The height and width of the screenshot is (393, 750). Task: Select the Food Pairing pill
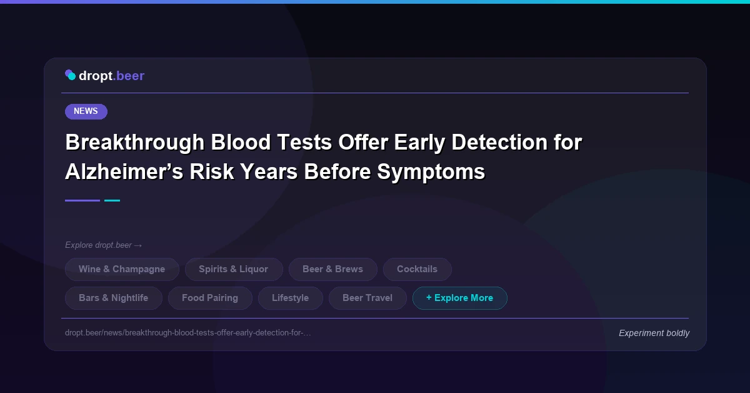coord(210,298)
